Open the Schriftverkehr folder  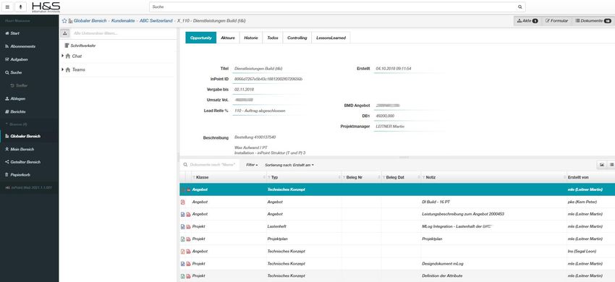point(80,46)
